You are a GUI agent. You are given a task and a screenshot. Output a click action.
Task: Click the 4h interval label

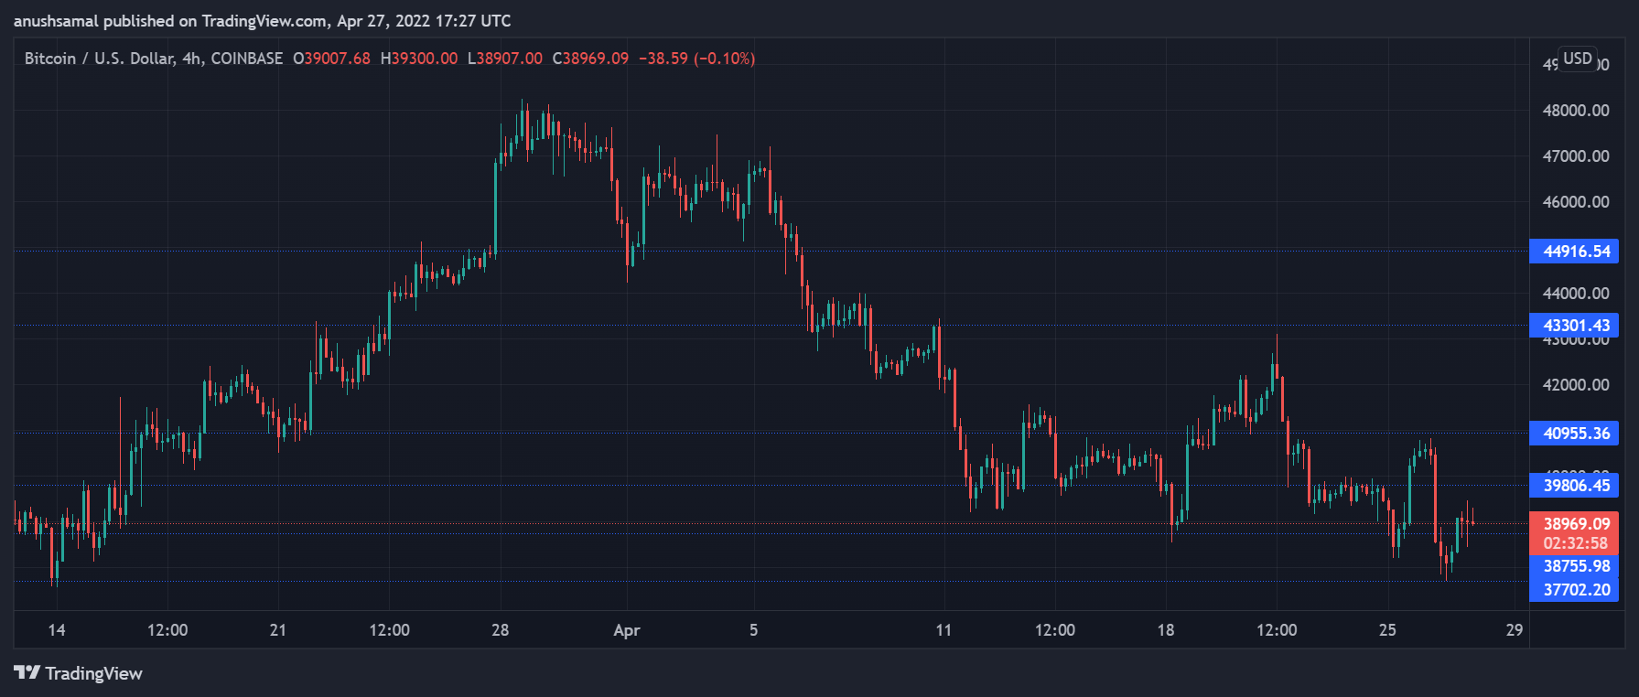tap(191, 59)
